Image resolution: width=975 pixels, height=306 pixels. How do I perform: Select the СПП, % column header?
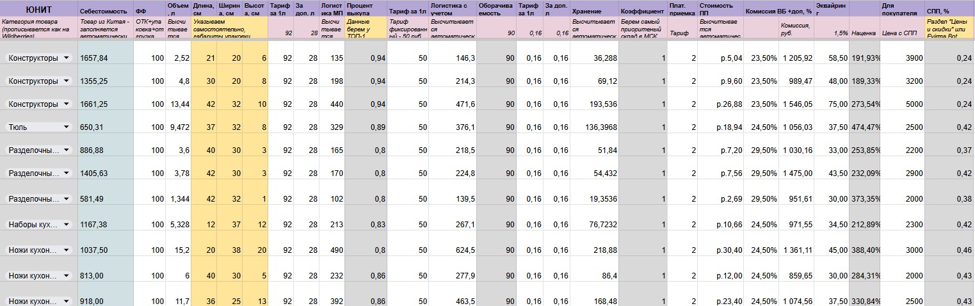pos(949,9)
